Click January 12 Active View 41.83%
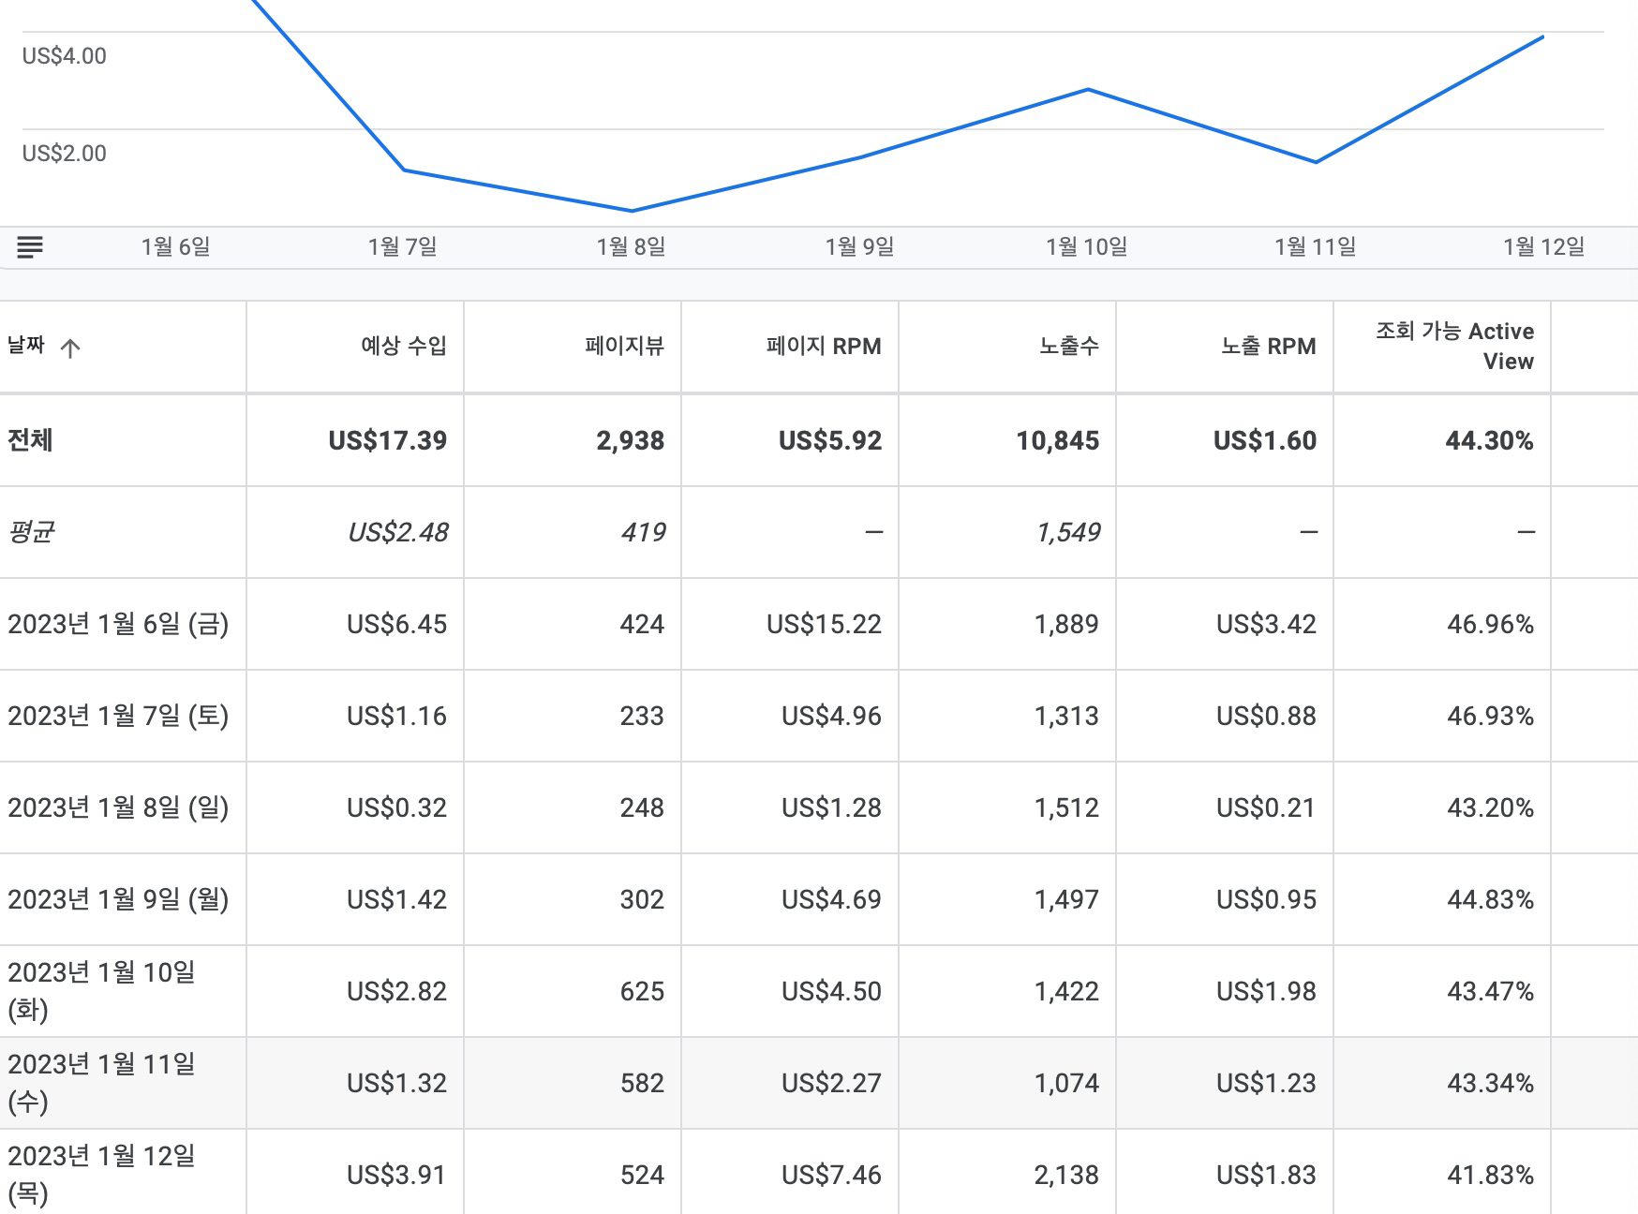The image size is (1638, 1214). click(1491, 1175)
